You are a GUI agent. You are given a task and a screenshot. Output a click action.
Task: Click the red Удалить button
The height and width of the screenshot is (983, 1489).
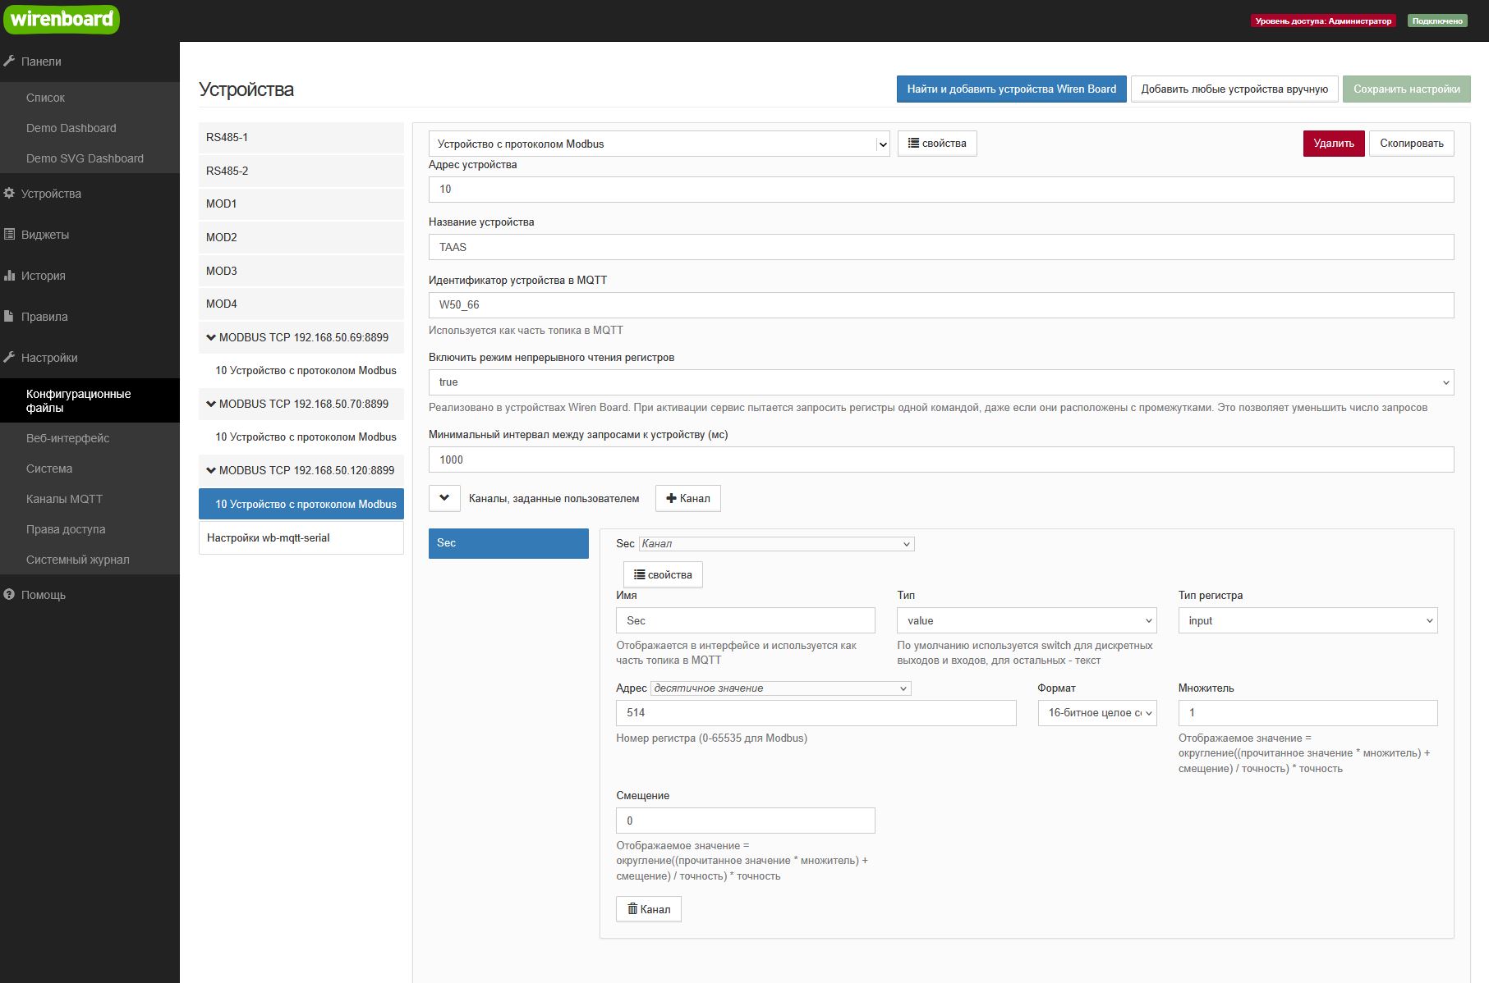tap(1333, 144)
